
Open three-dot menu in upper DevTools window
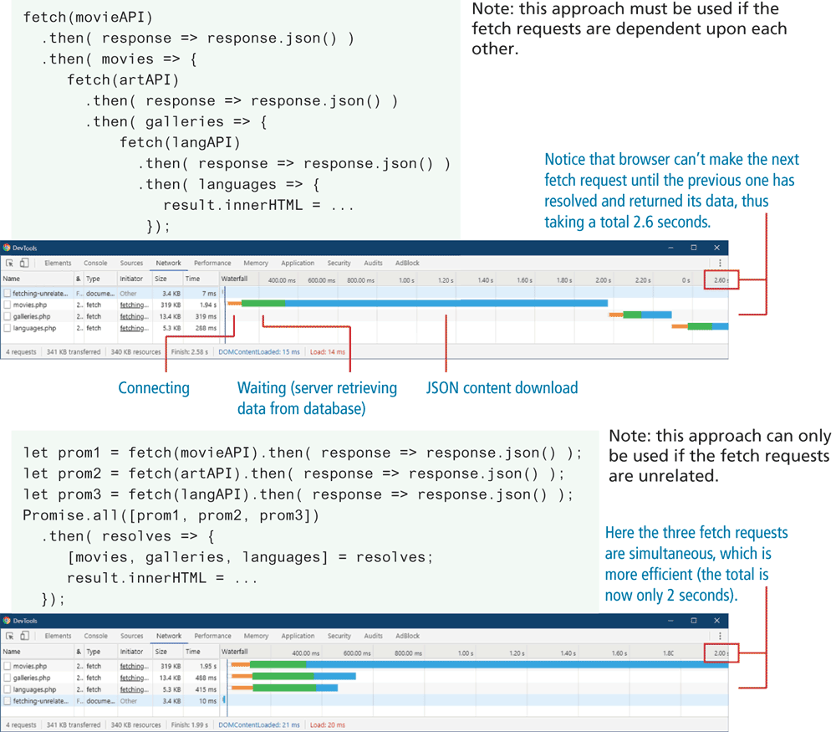[x=720, y=263]
